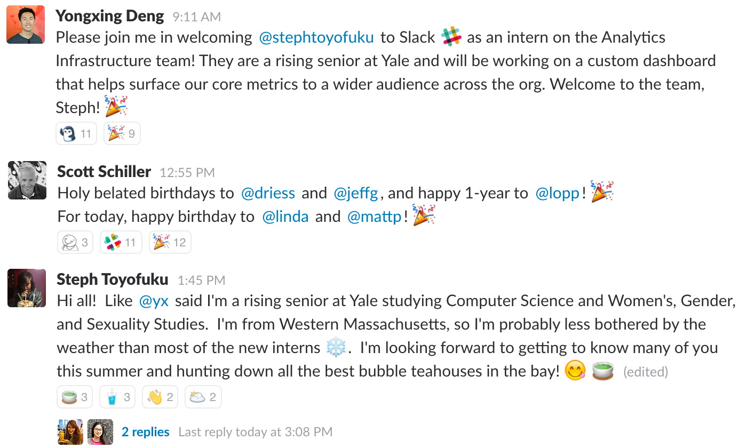Screen dimensions: 747x448
Task: Click party popper reaction showing 12
Action: pos(170,243)
